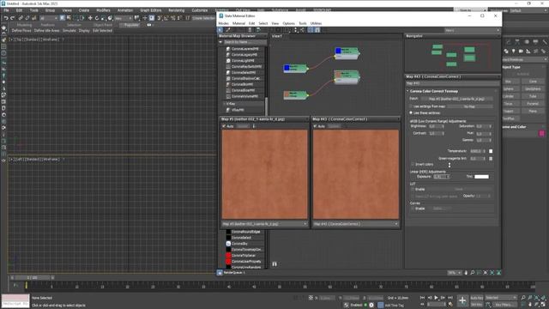Open the Rendering menu in 3ds Max
The image size is (549, 309).
(176, 10)
